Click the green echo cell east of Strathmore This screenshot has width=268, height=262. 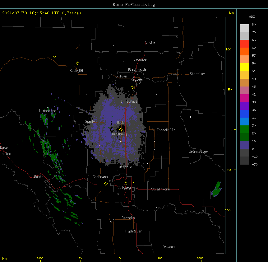pos(217,189)
